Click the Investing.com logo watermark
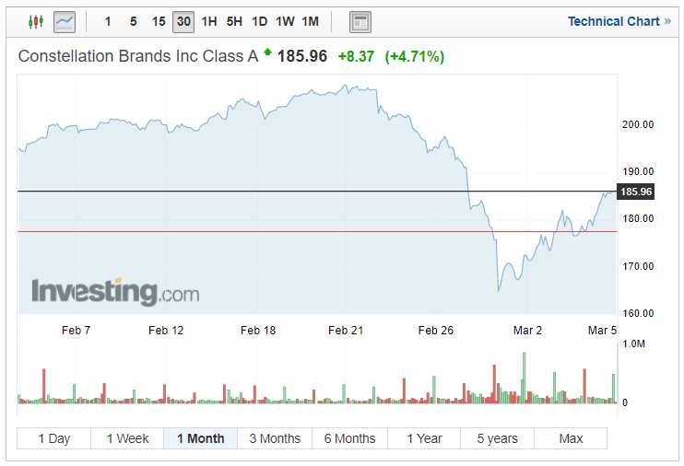 coord(115,292)
